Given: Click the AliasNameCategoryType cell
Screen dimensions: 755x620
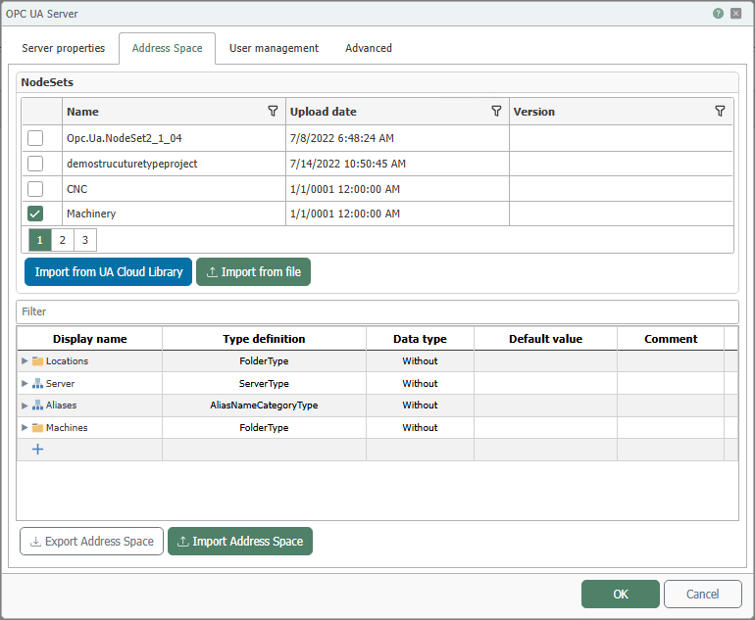Looking at the screenshot, I should (264, 405).
